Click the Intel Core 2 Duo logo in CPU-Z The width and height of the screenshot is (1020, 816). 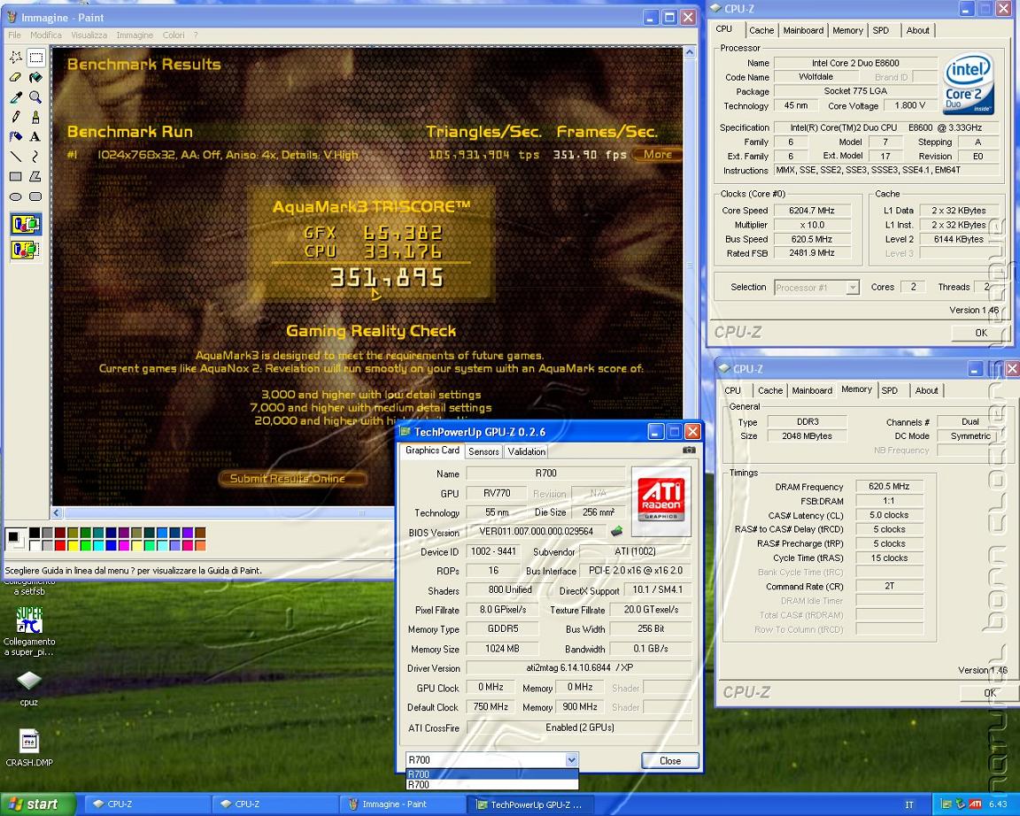coord(969,83)
